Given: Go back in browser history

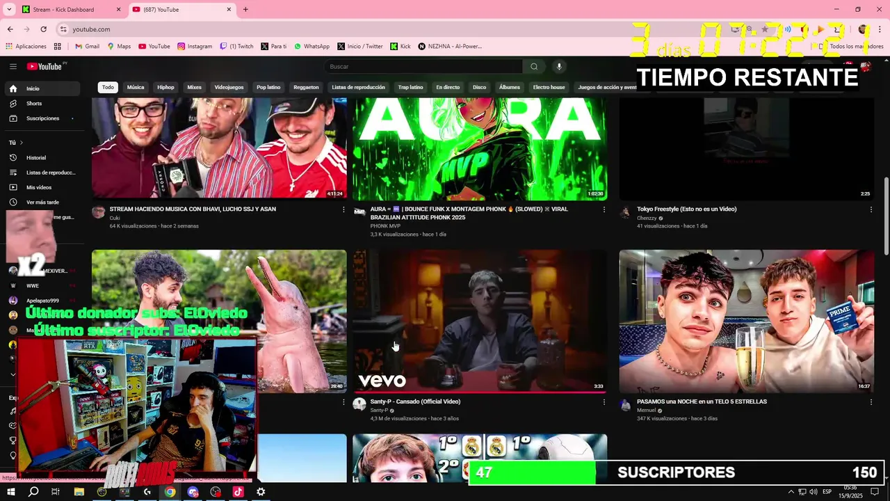Looking at the screenshot, I should pos(10,29).
